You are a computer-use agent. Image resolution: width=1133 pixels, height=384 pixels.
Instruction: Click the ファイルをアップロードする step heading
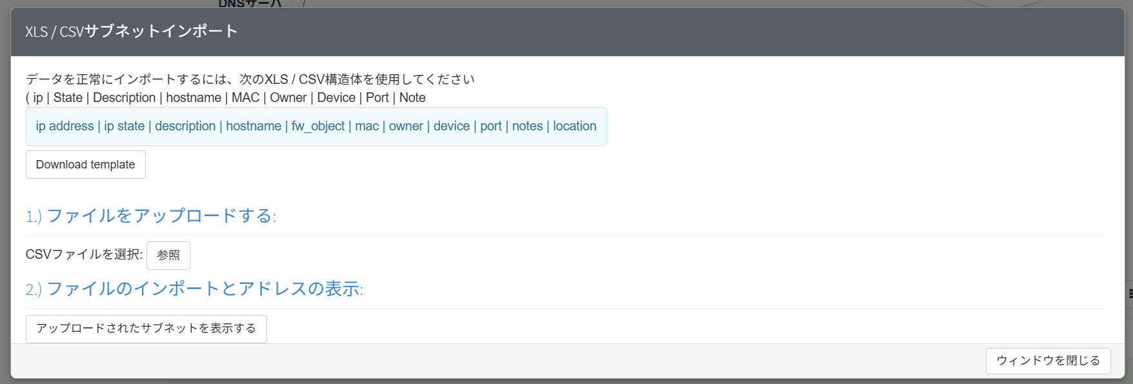point(151,216)
